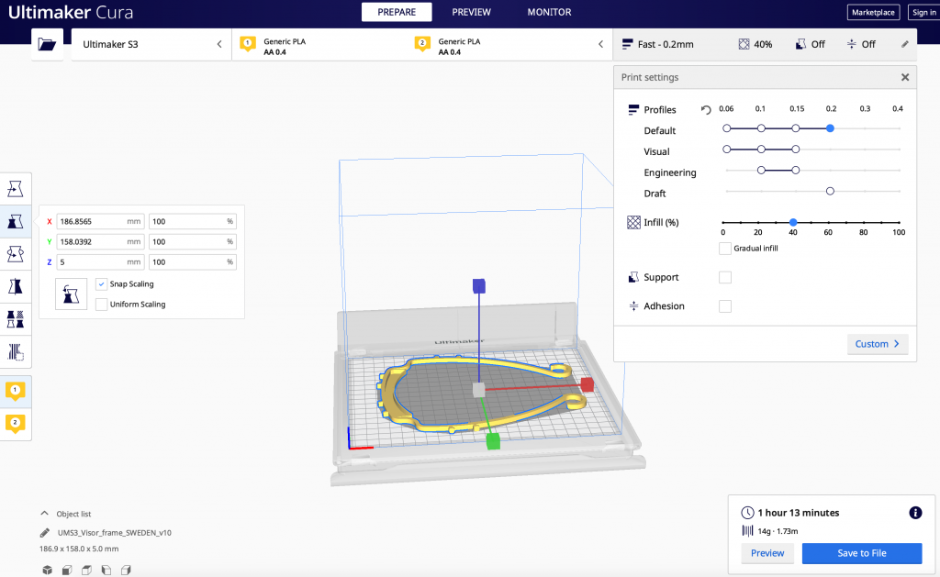Image resolution: width=940 pixels, height=577 pixels.
Task: Click the pencil icon beside the object name
Action: [x=45, y=533]
